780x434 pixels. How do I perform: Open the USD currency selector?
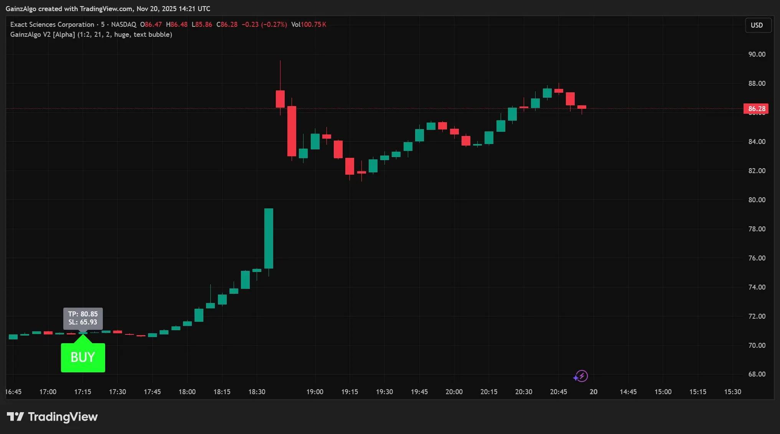[x=757, y=25]
